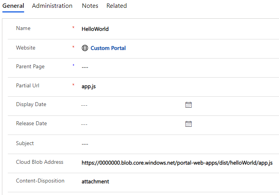Open the General tab
This screenshot has width=279, height=195.
[x=13, y=6]
